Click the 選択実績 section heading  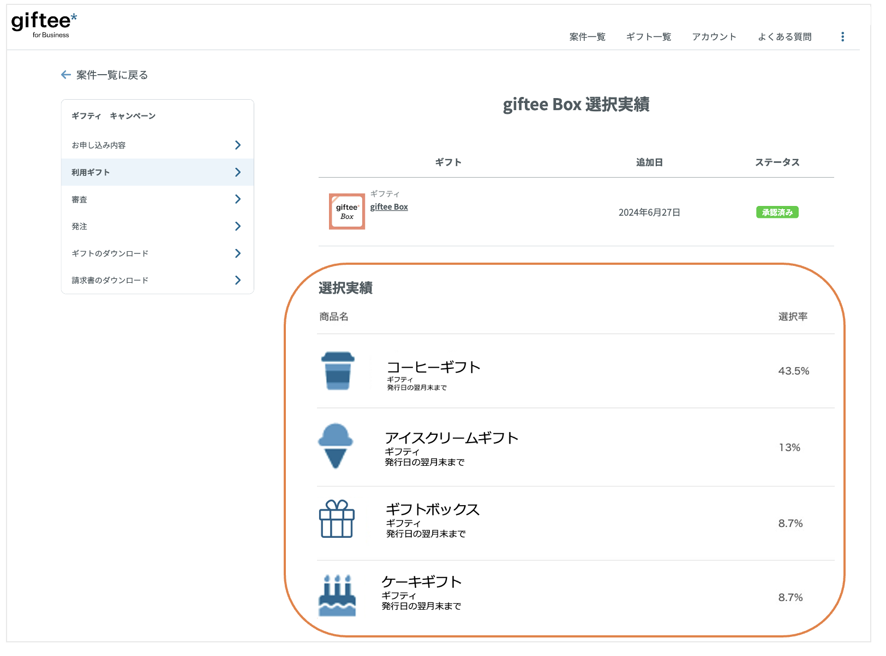coord(345,288)
